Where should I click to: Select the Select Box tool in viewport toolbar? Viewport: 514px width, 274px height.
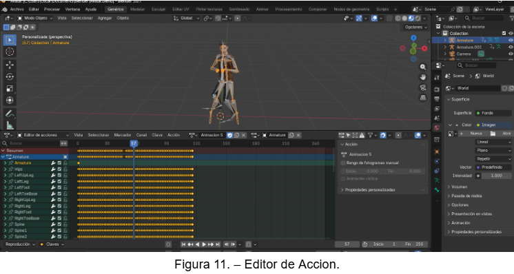point(10,40)
